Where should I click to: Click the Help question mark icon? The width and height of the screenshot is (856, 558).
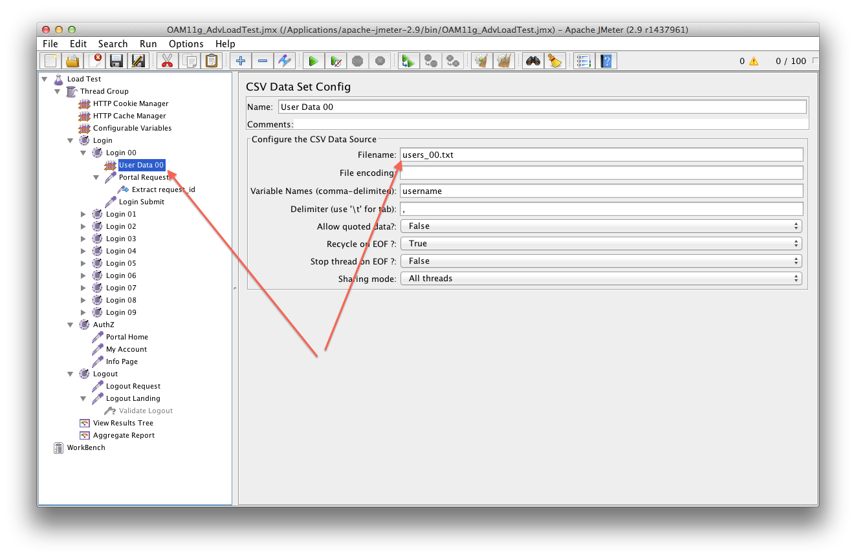click(x=606, y=61)
